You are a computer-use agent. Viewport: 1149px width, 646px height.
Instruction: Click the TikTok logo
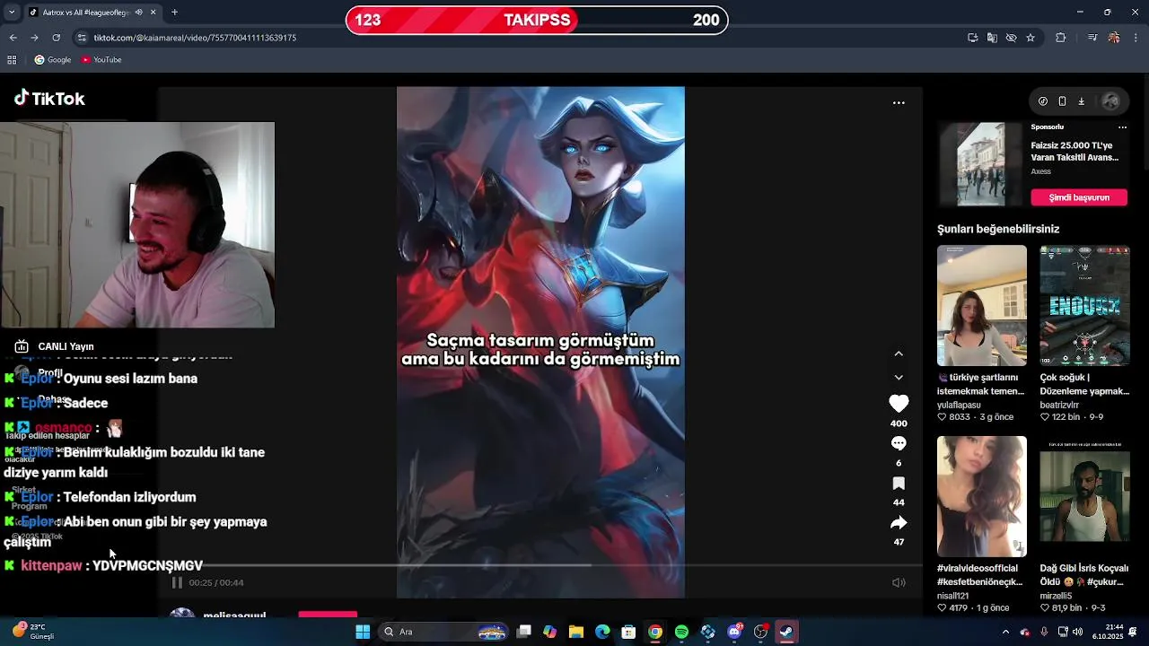pos(49,99)
